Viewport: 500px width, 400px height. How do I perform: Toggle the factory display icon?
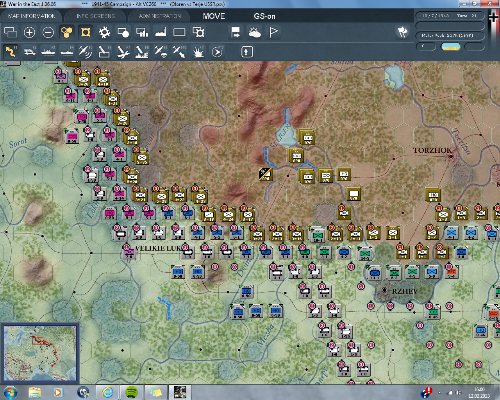click(161, 32)
